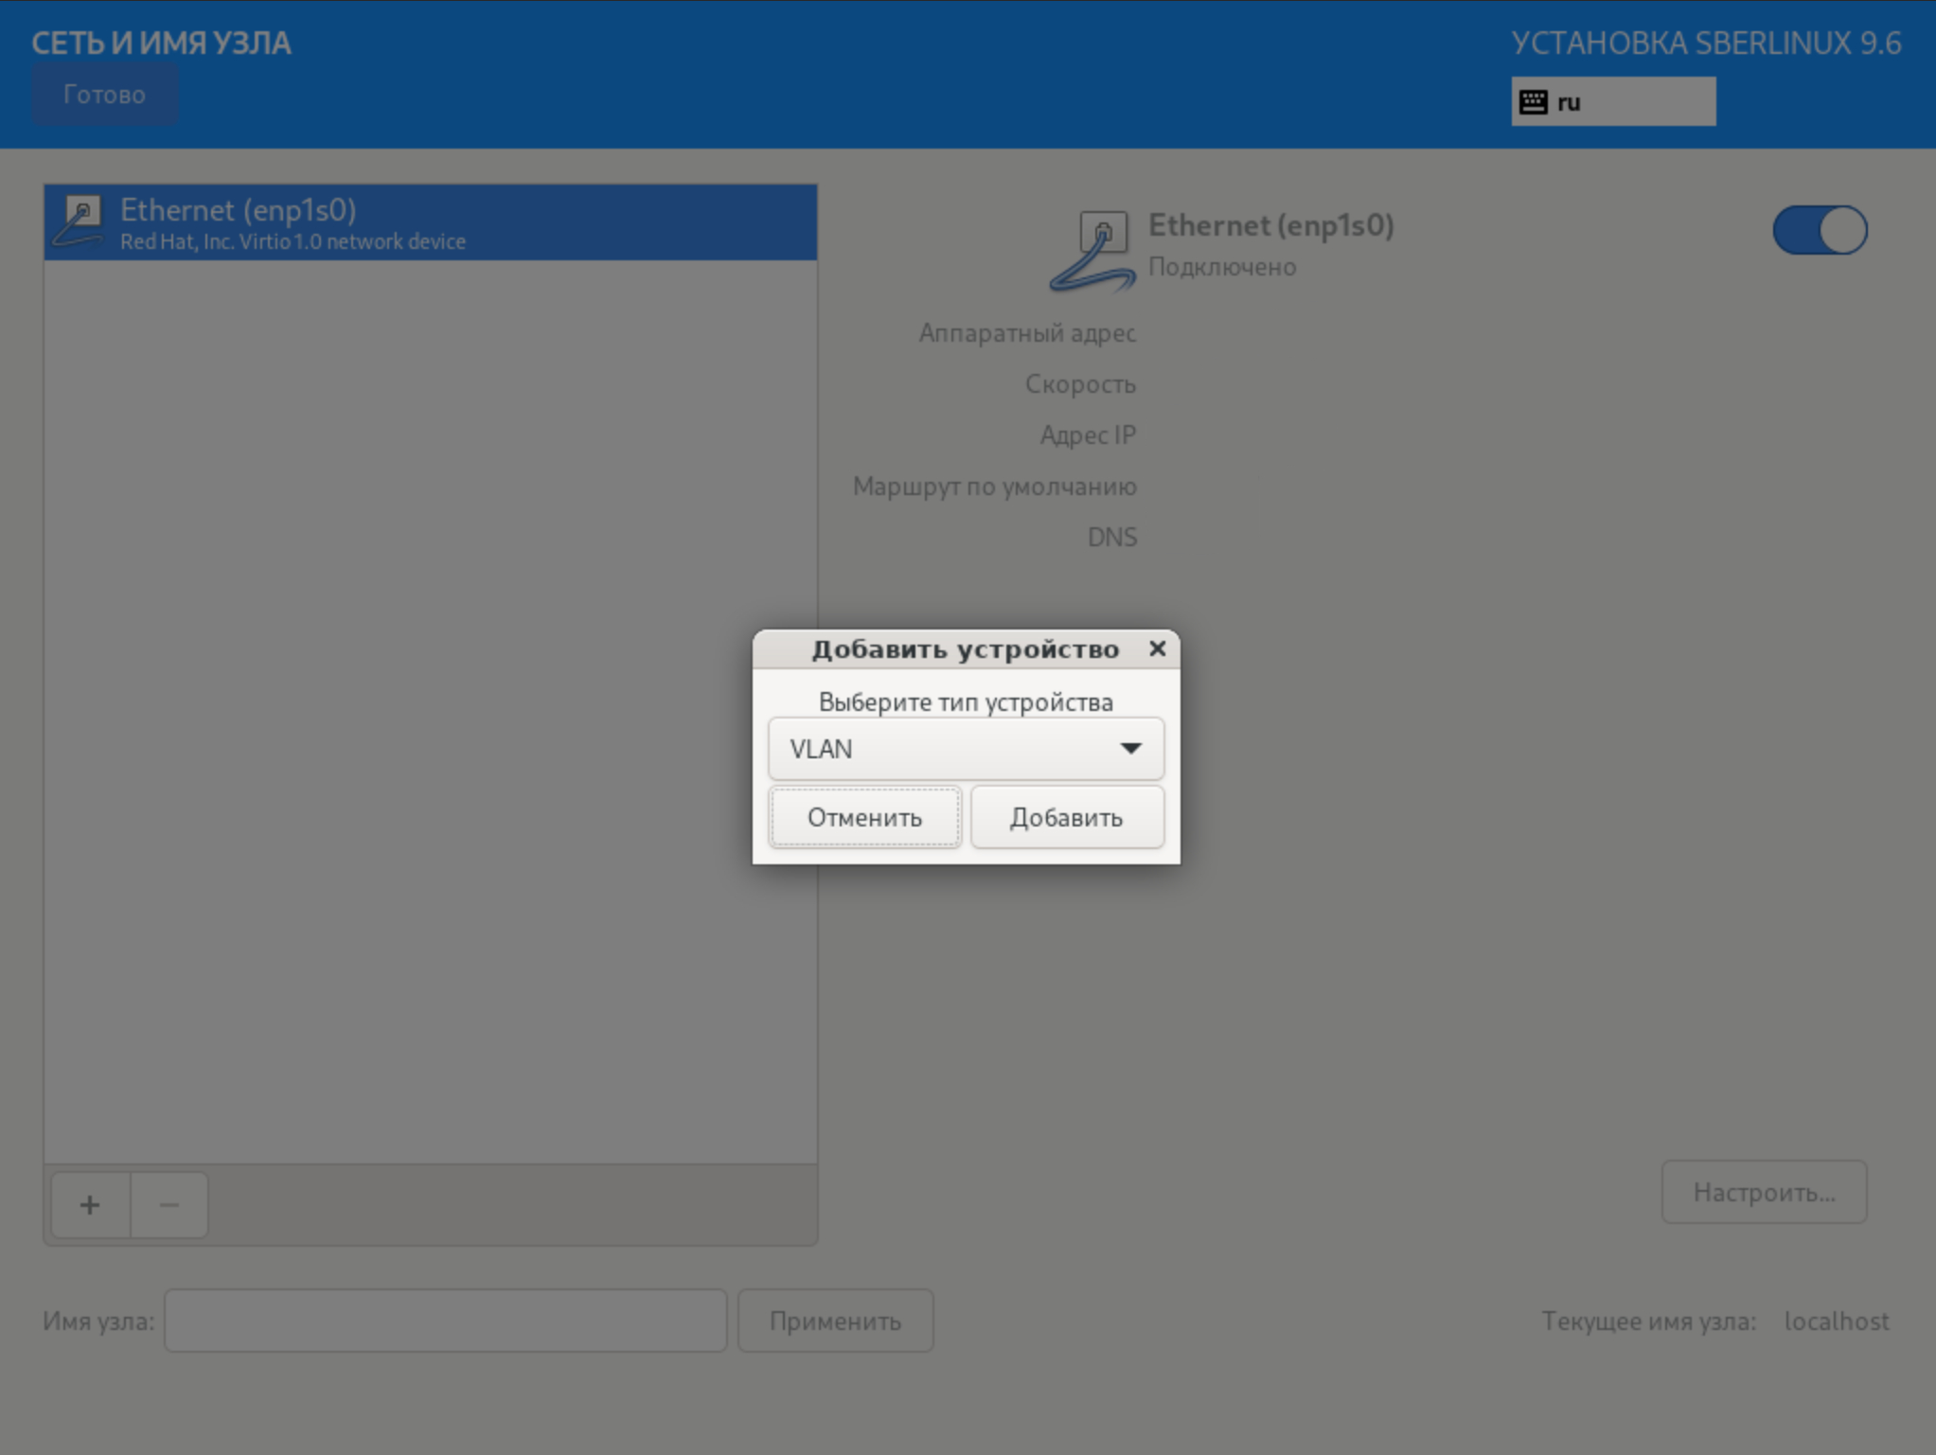Screen dimensions: 1936x1455
Task: Click the Отменить button
Action: (864, 817)
